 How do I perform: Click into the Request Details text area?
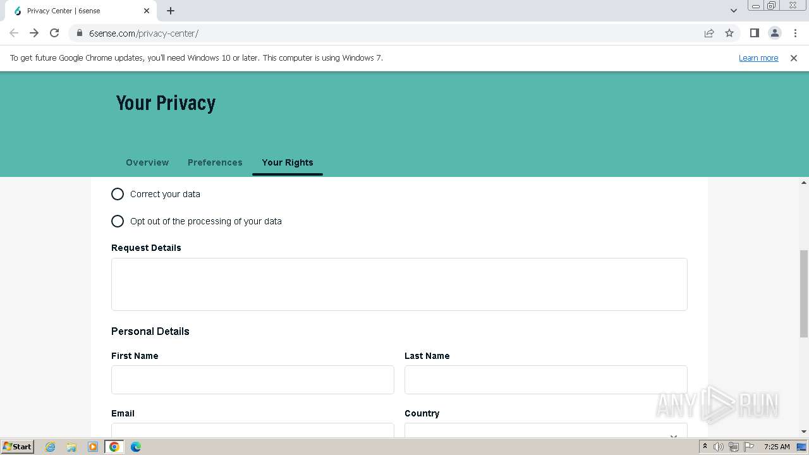point(399,284)
